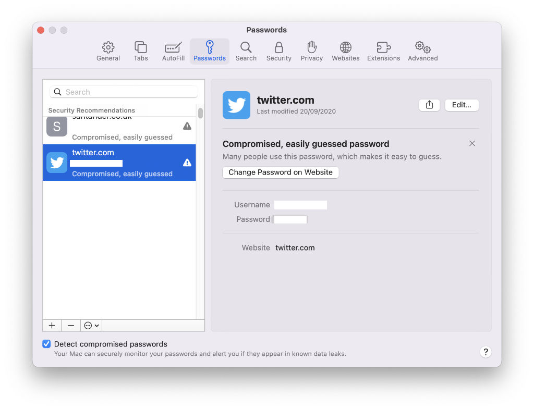
Task: Switch to the Tabs preferences pane
Action: point(141,52)
